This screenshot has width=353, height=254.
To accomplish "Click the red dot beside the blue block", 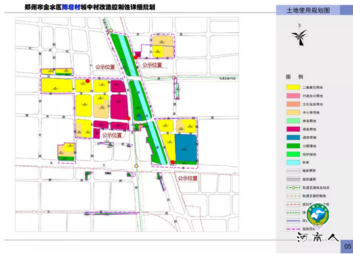I will point(173,163).
